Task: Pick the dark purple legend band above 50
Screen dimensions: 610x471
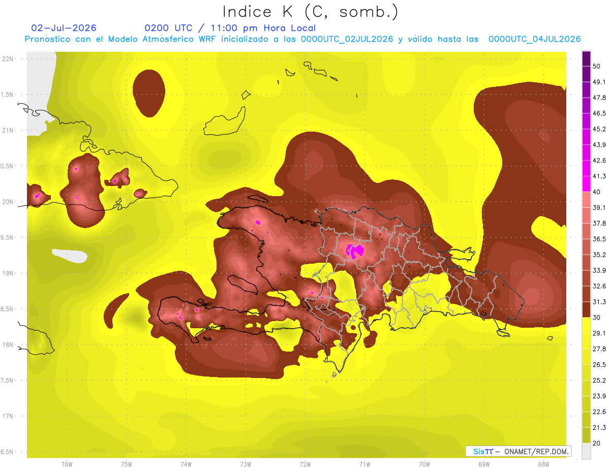Action: [586, 58]
